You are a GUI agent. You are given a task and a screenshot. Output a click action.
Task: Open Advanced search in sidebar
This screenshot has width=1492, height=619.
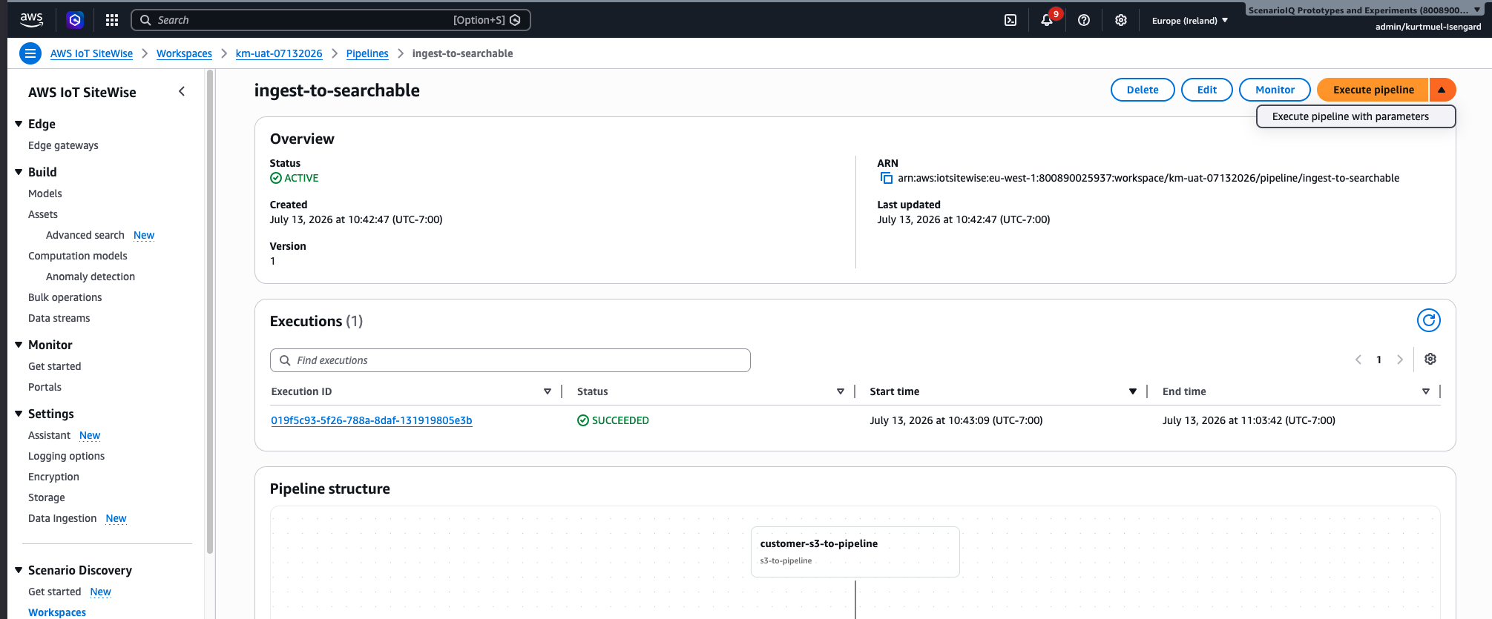pos(85,235)
